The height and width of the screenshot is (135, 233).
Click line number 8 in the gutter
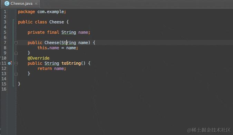[5, 48]
